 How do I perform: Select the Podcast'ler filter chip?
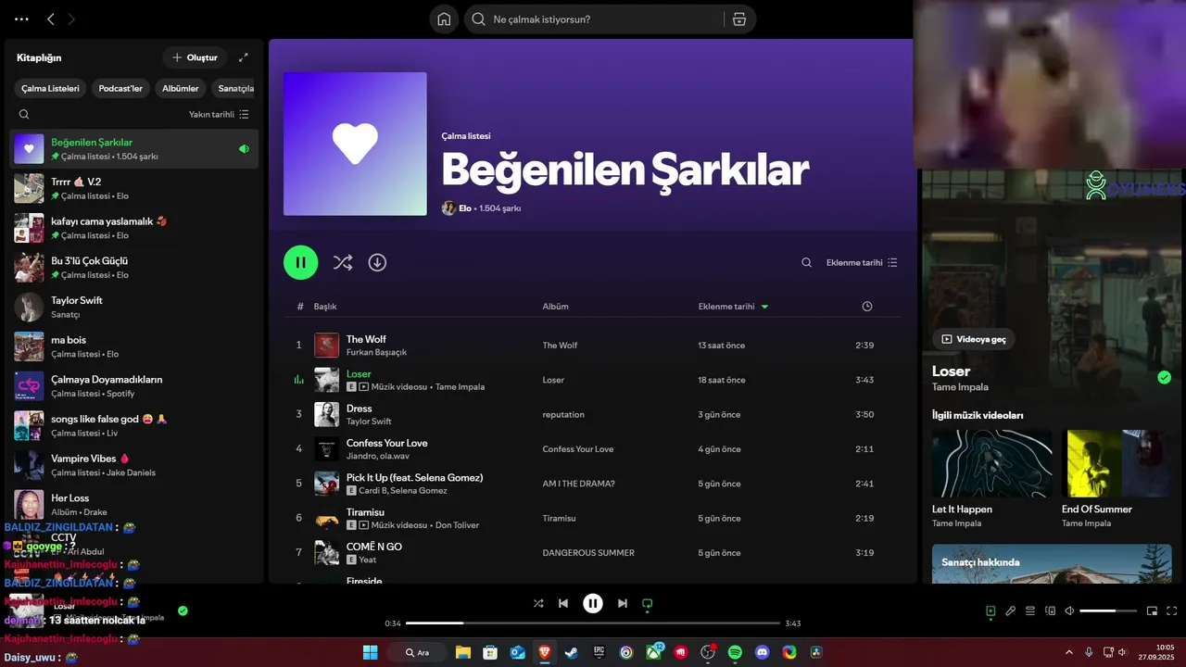[x=120, y=89]
